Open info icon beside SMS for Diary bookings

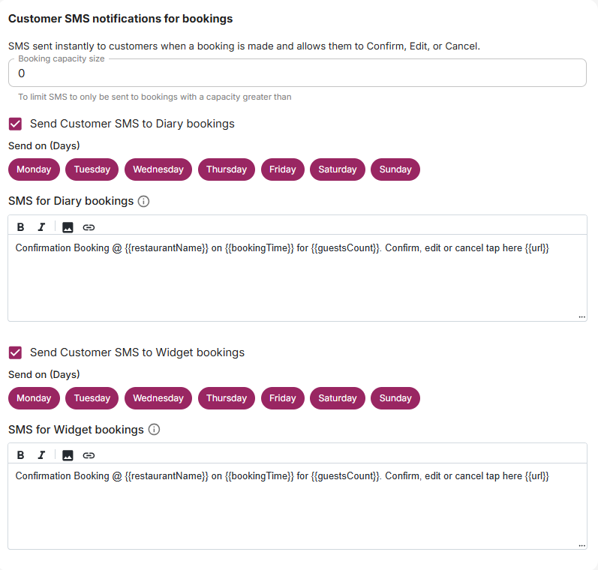click(x=144, y=201)
